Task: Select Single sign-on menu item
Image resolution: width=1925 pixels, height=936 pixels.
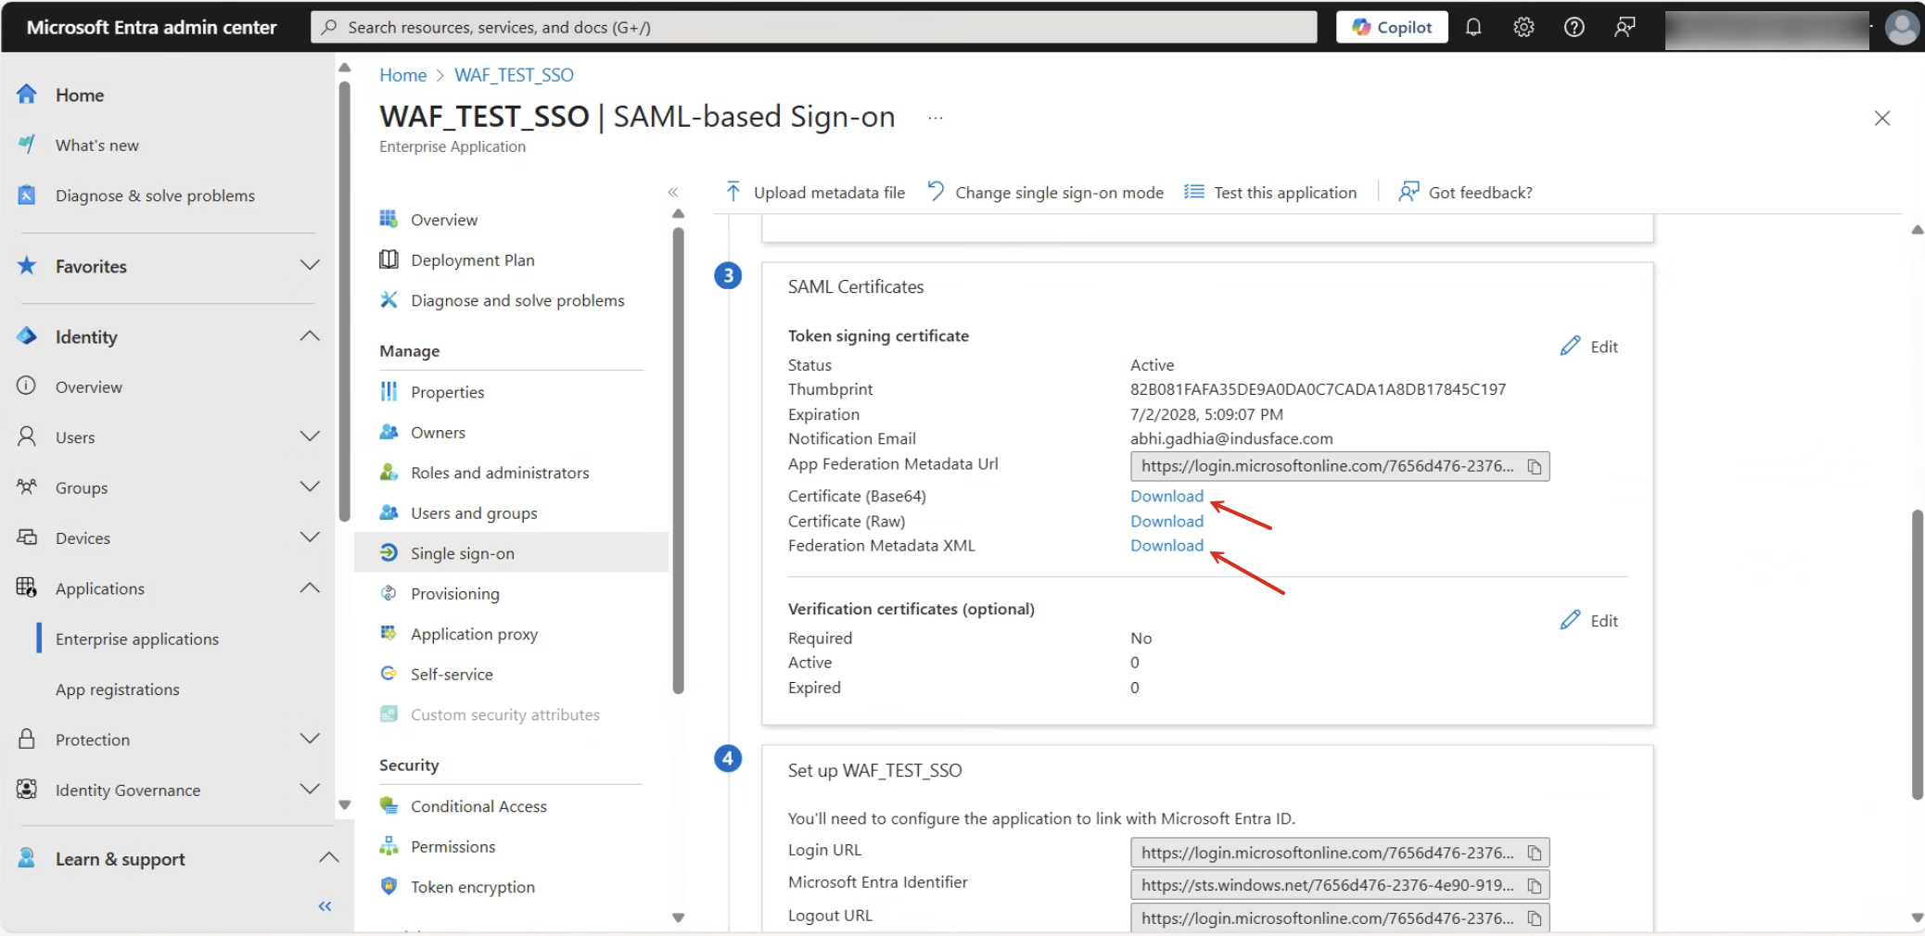Action: coord(511,553)
